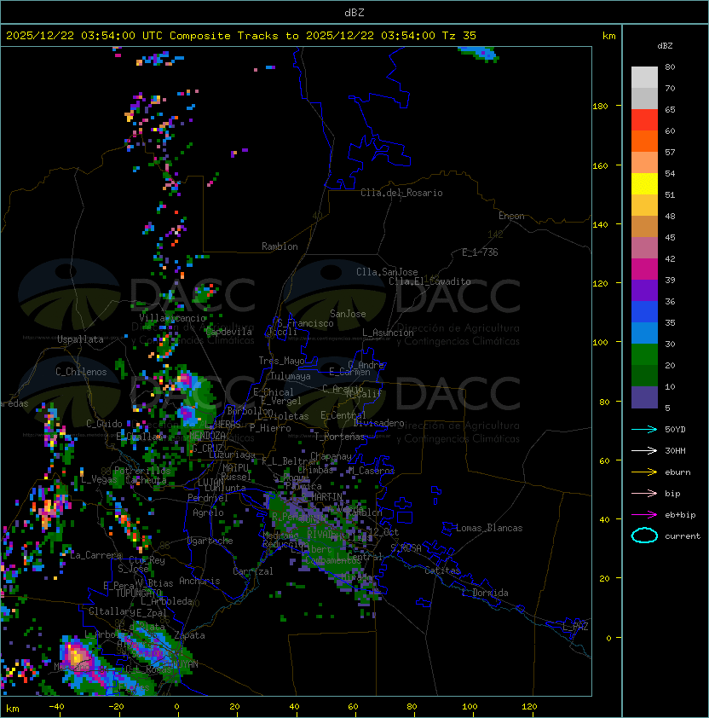Click the Zapata map label

coord(189,635)
